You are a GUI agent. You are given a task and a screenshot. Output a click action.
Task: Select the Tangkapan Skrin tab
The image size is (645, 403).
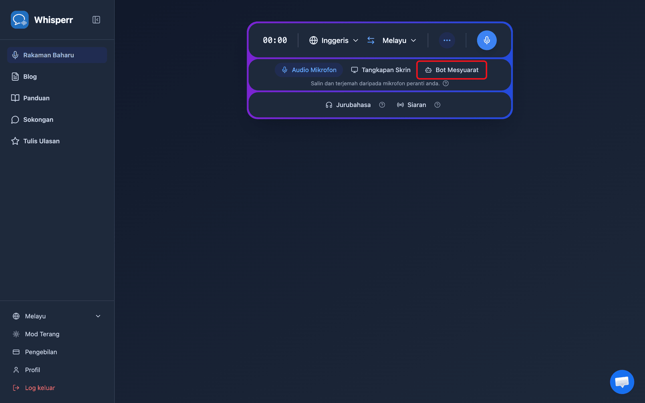point(381,70)
